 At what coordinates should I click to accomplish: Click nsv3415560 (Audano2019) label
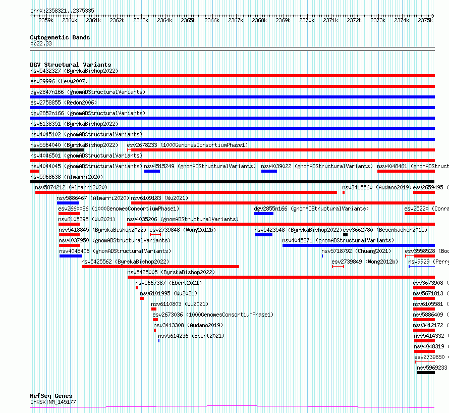(377, 187)
